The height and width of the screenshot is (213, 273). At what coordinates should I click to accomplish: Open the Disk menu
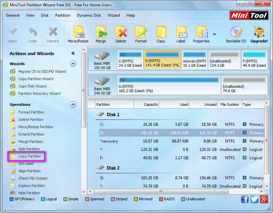pos(45,15)
